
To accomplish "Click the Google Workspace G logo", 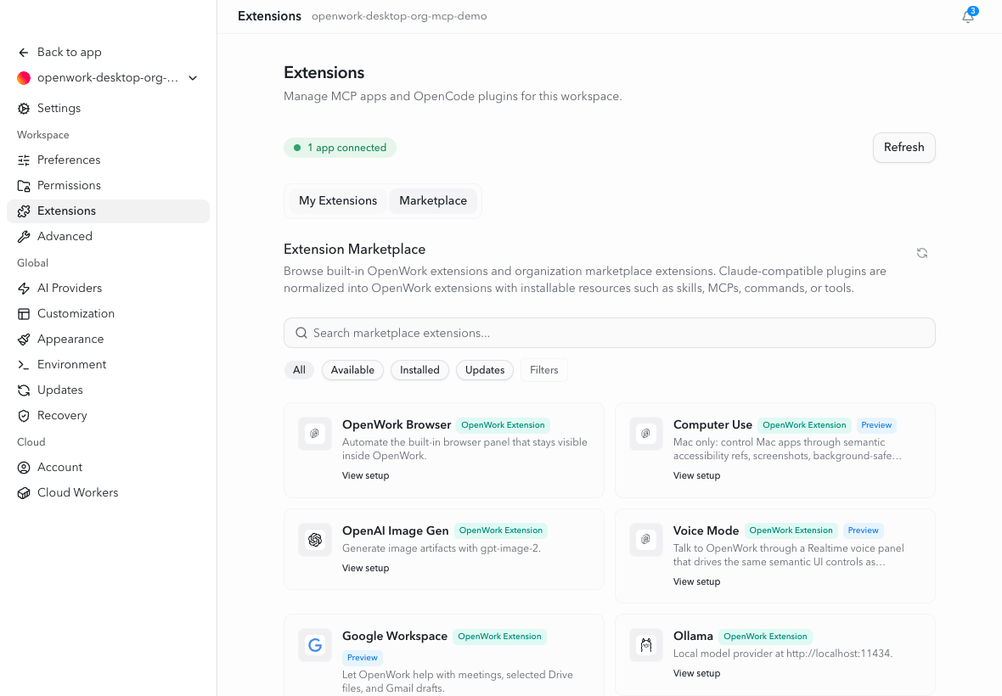I will [x=315, y=646].
